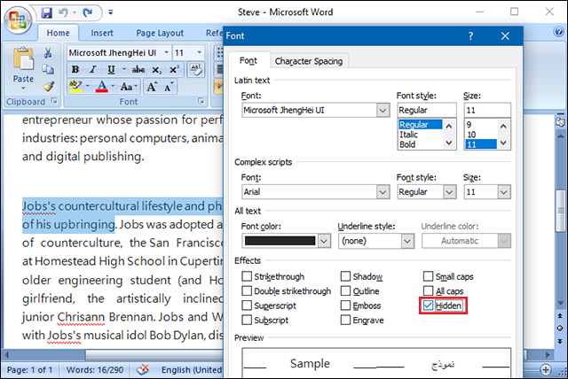Open Complex scripts Font style dropdown
Image resolution: width=568 pixels, height=379 pixels.
click(450, 192)
